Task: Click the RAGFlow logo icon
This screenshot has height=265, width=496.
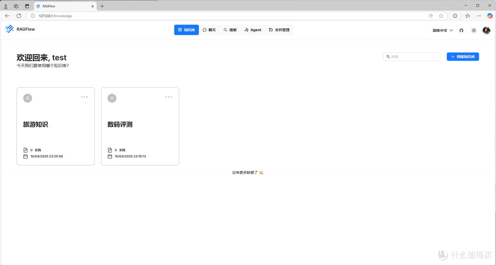Action: point(10,29)
